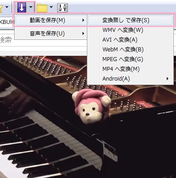Expand the Android(A) submenu

tap(130, 79)
